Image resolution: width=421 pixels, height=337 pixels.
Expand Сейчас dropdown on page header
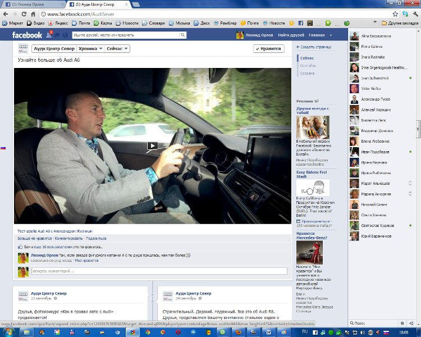pos(117,49)
